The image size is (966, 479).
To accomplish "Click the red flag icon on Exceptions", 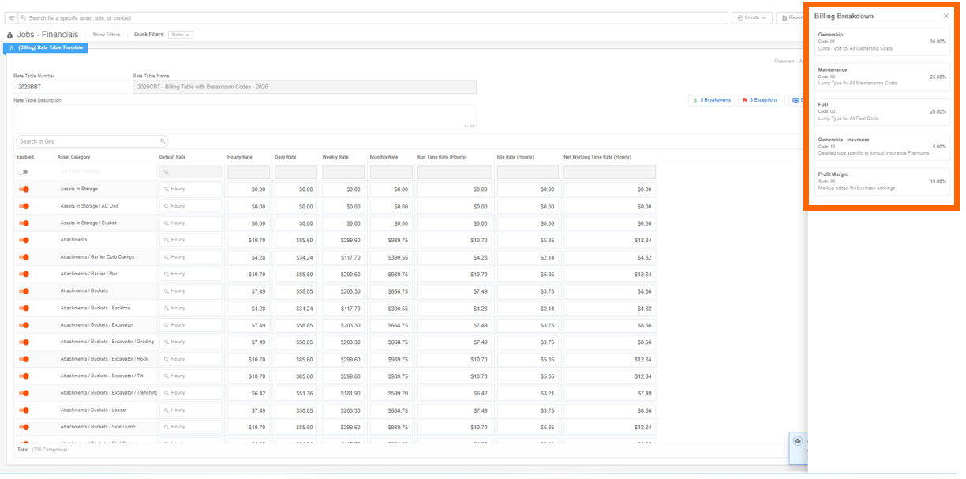I will (x=745, y=100).
